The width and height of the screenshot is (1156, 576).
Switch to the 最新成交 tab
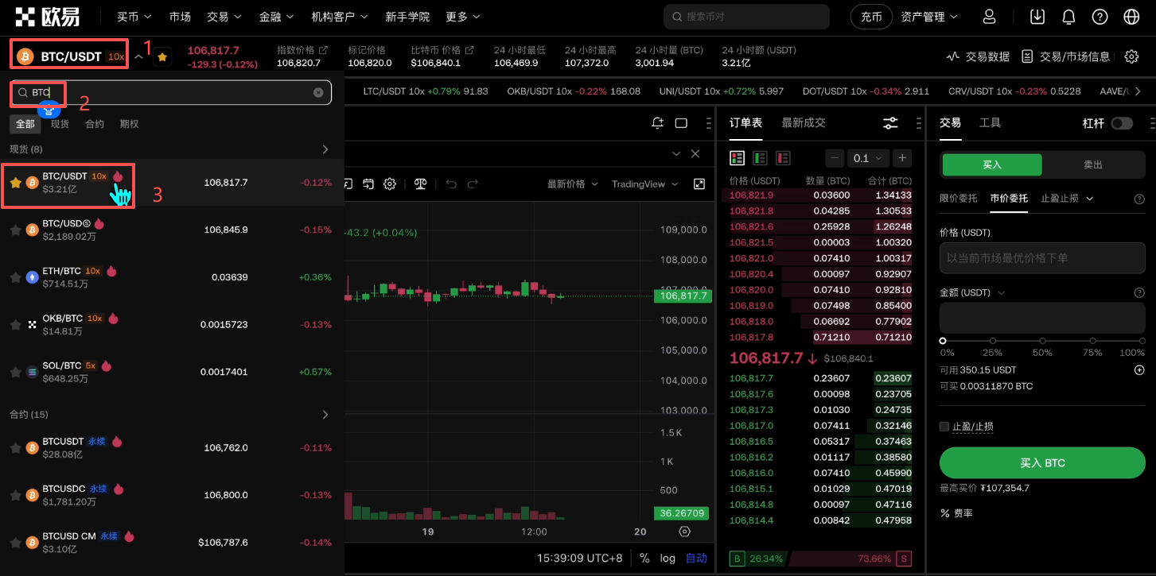tap(804, 122)
